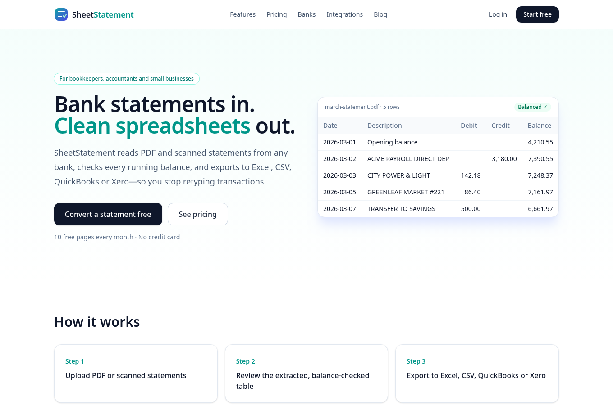The width and height of the screenshot is (613, 405).
Task: Click the SheetStatement brand name text
Action: click(x=103, y=14)
